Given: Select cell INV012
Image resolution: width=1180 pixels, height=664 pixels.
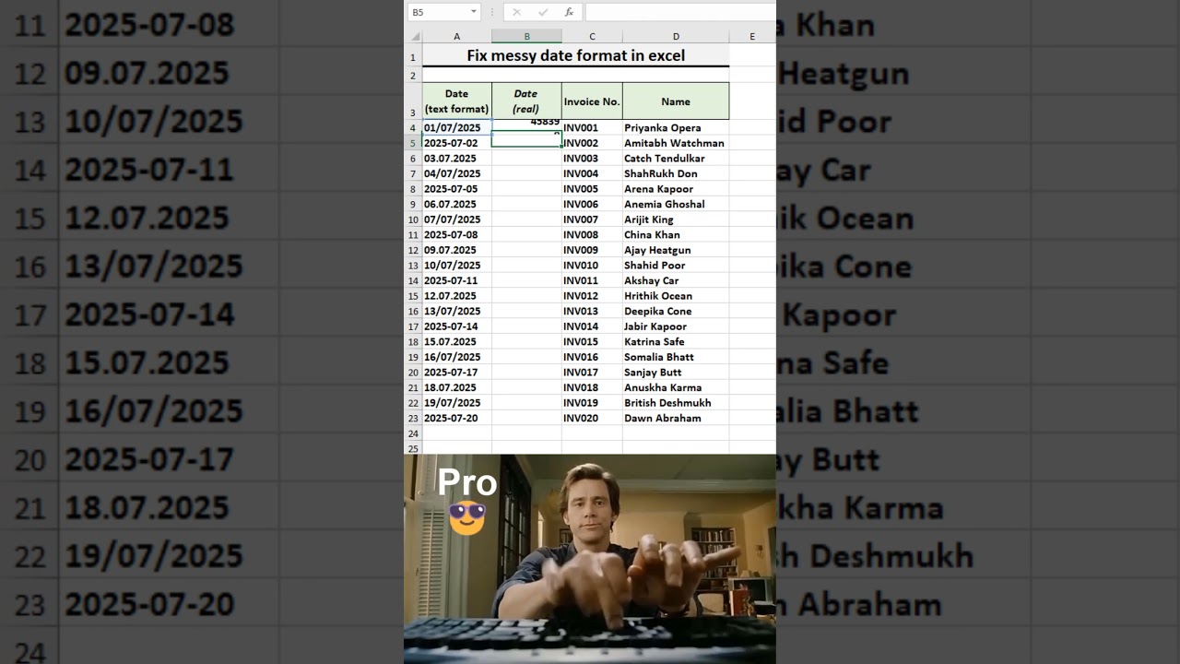Looking at the screenshot, I should 592,296.
